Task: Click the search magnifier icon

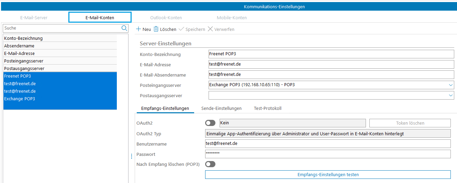Action: (x=124, y=28)
